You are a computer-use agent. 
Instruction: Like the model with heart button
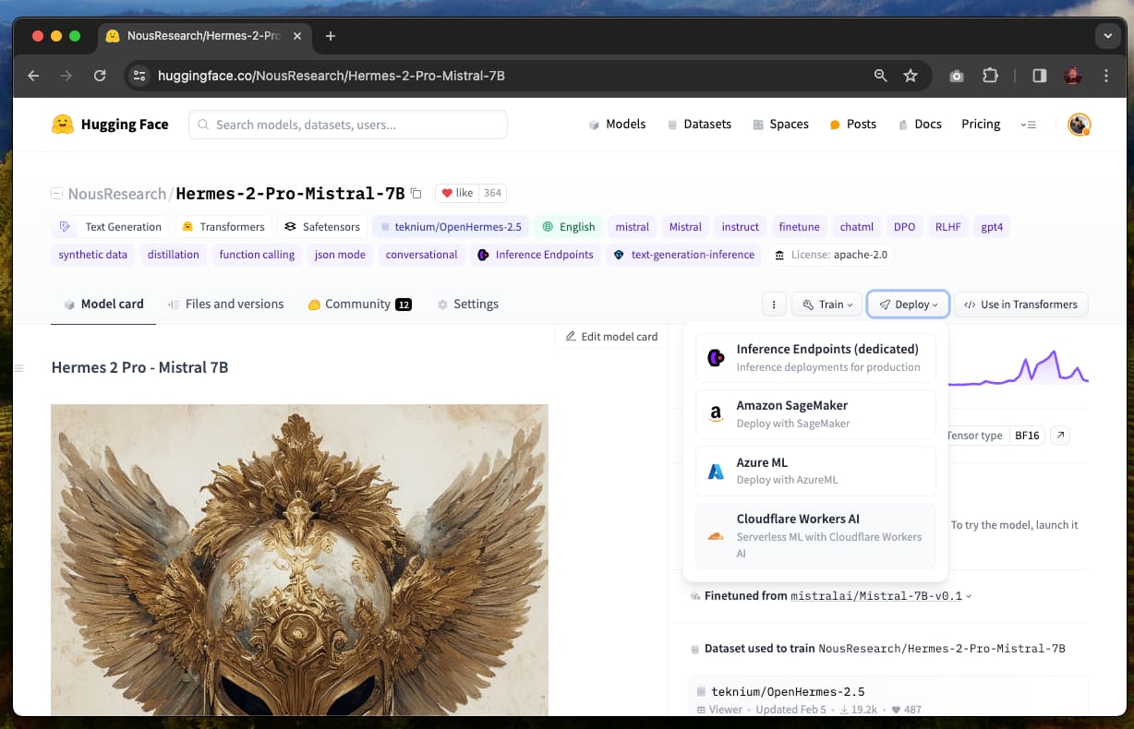pos(457,193)
